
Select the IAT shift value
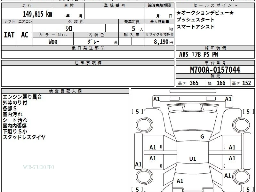point(9,35)
